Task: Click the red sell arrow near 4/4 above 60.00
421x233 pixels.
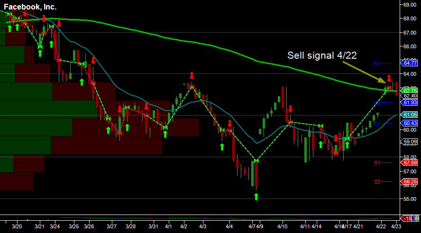Action: [229, 123]
